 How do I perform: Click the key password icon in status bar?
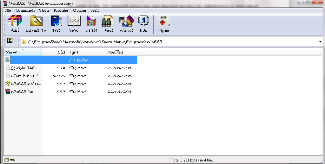point(13,160)
